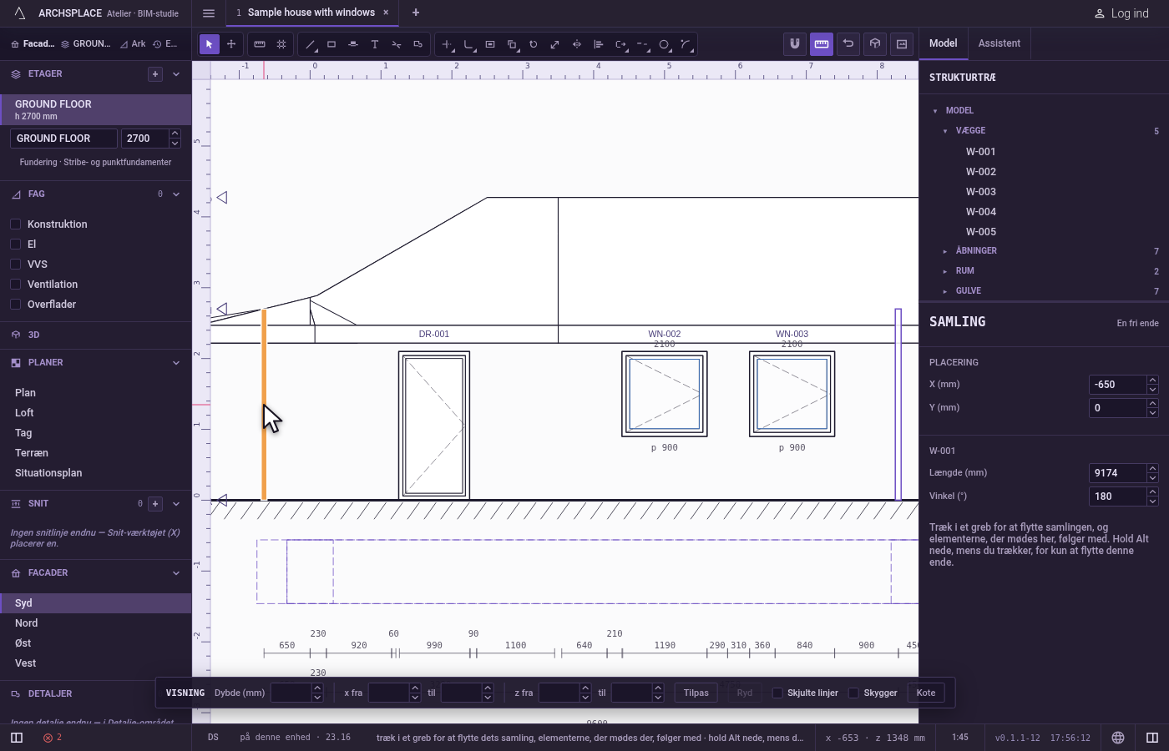Select the align-left tool icon
The image size is (1169, 751).
coord(599,44)
